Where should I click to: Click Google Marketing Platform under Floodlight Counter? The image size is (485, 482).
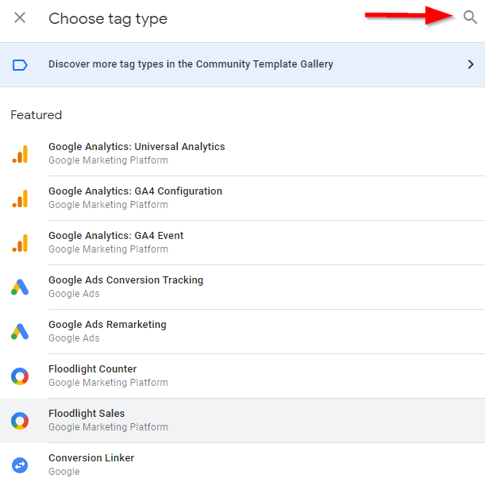click(x=108, y=383)
